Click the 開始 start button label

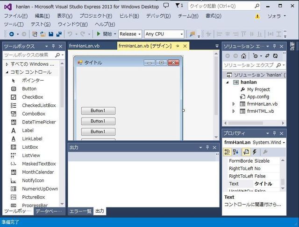click(107, 34)
